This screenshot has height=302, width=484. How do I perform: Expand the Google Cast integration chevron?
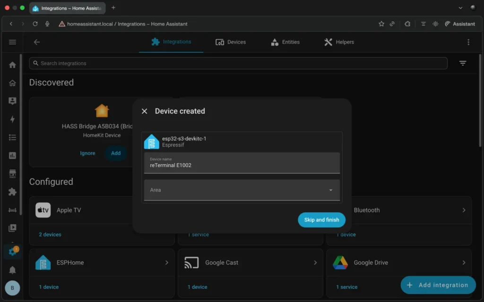[315, 262]
